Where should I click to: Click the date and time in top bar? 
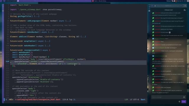coord(182,1)
